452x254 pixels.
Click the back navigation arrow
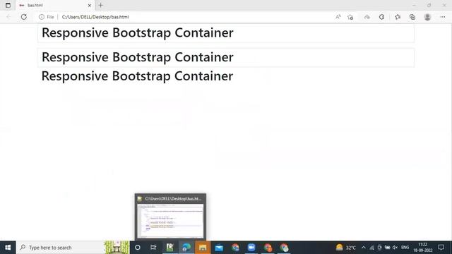click(x=8, y=17)
